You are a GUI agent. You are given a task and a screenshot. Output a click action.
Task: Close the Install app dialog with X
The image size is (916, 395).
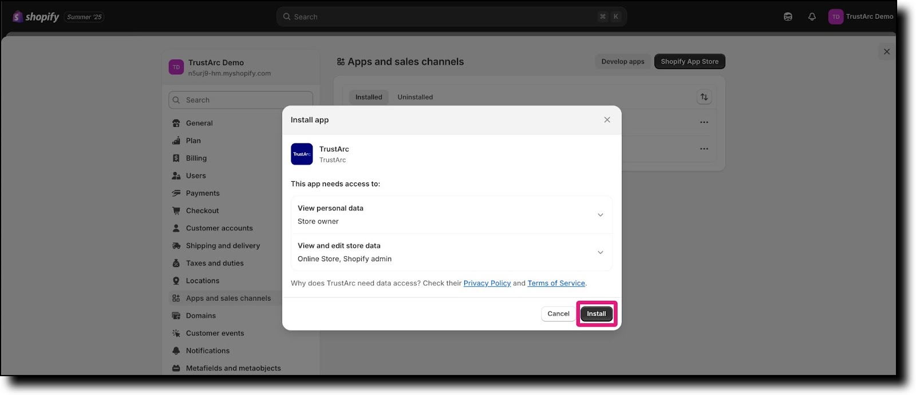607,119
